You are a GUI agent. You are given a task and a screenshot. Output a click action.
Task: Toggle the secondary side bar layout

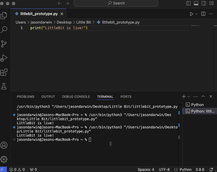pyautogui.click(x=204, y=3)
